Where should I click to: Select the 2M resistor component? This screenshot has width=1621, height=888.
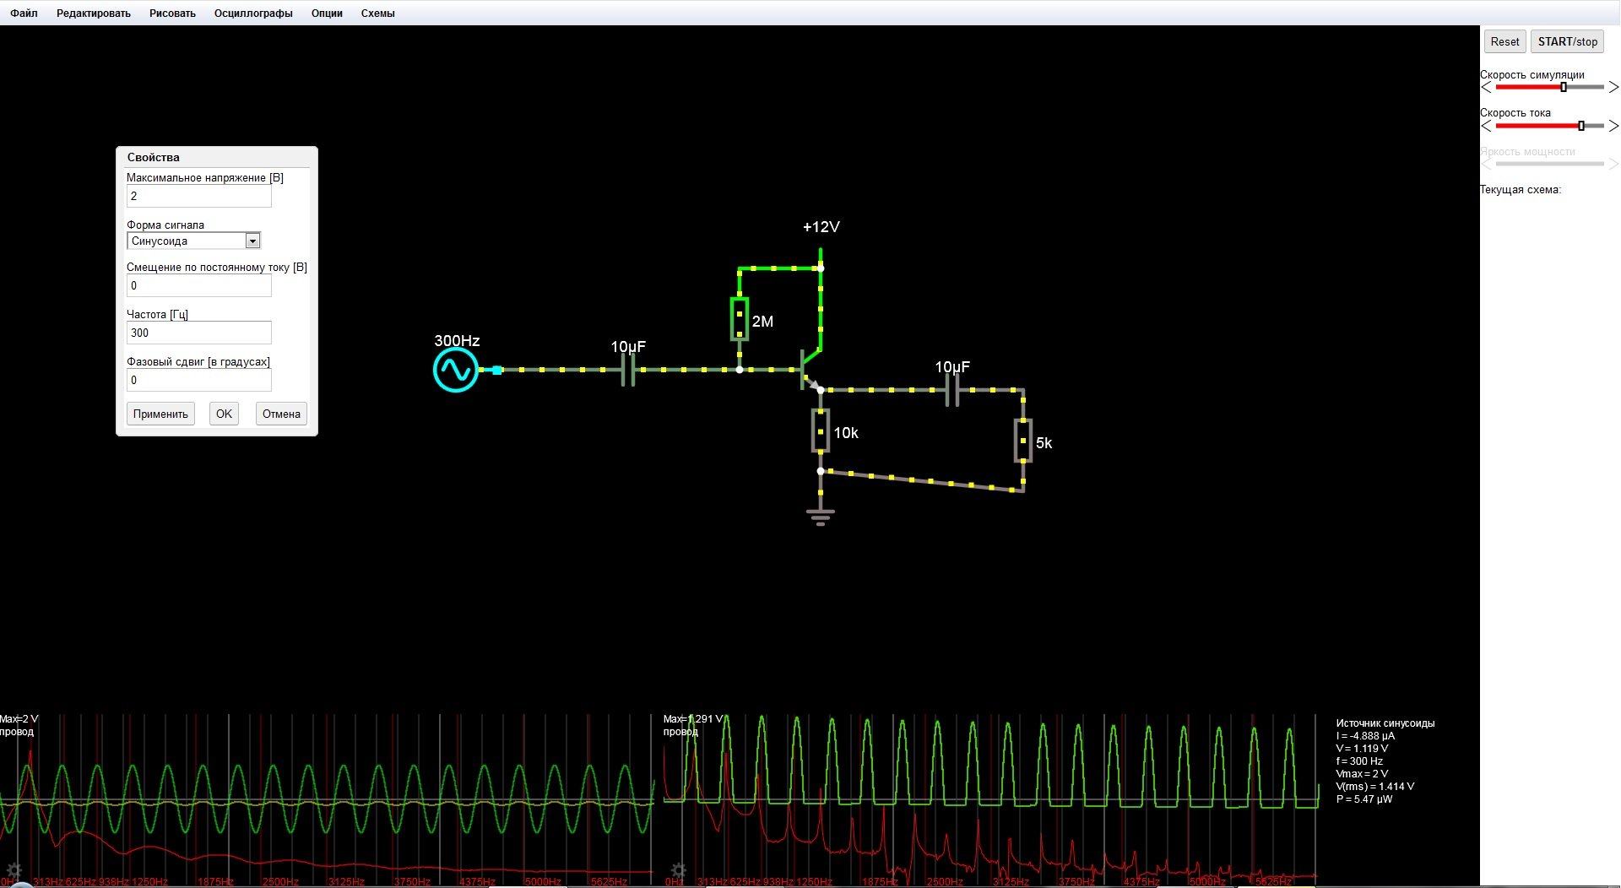[x=740, y=319]
